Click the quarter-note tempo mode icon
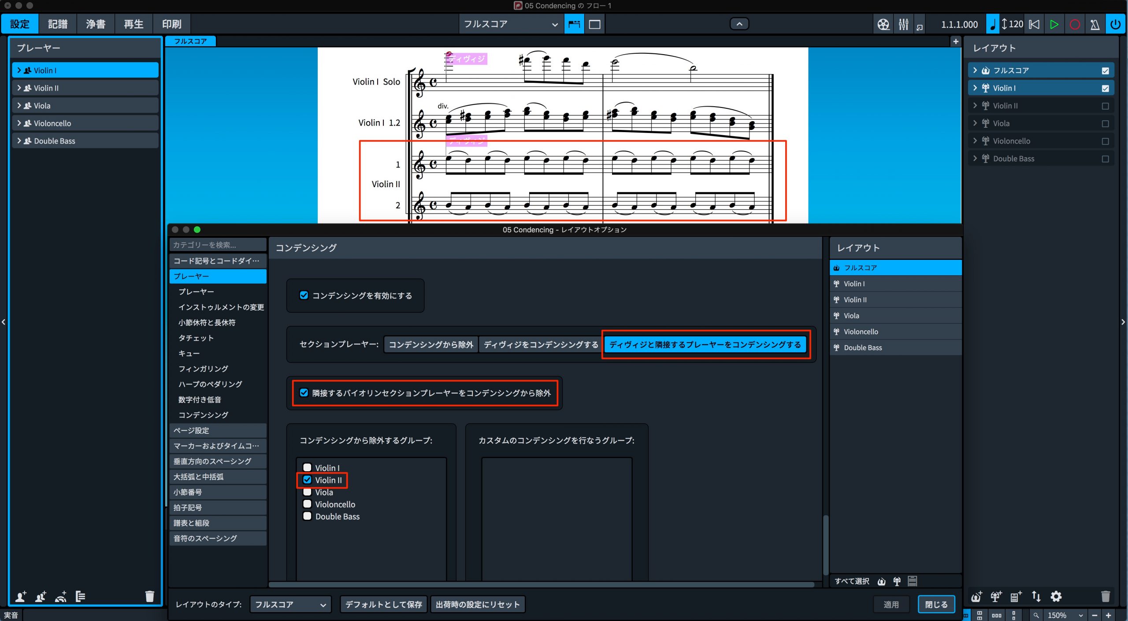Screen dimensions: 1128x621 tap(992, 24)
